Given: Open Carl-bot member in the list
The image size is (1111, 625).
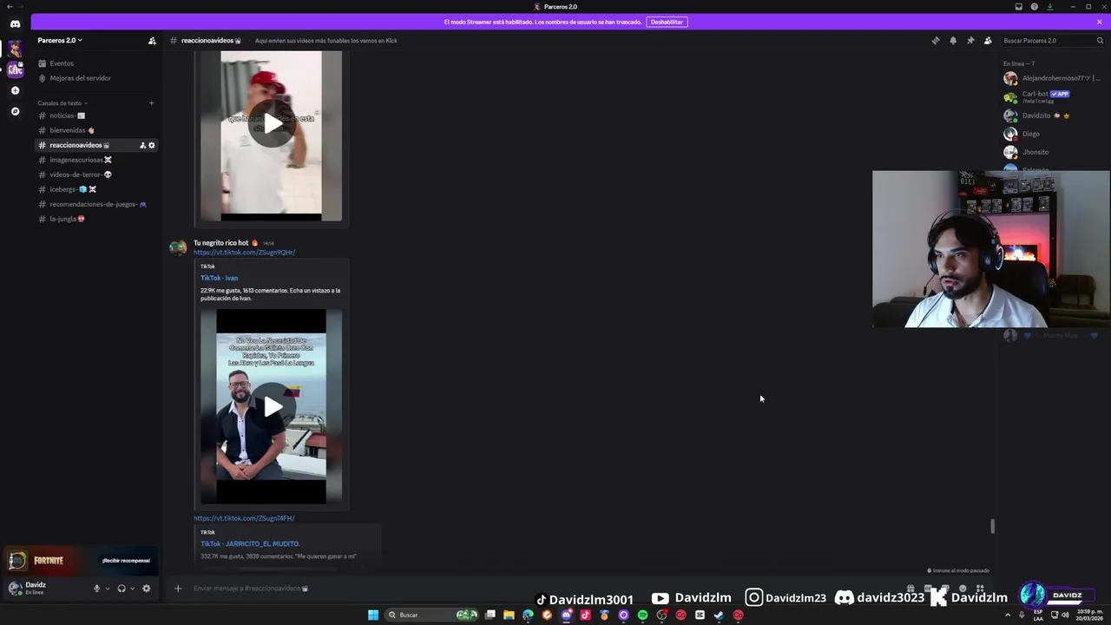Looking at the screenshot, I should (1053, 96).
